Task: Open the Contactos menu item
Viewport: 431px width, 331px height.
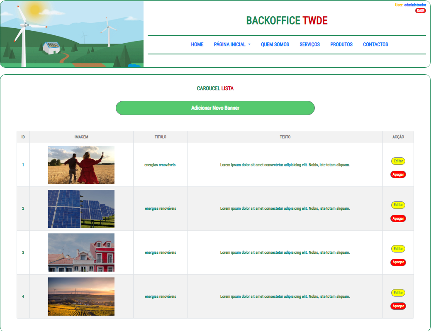Action: pos(375,44)
